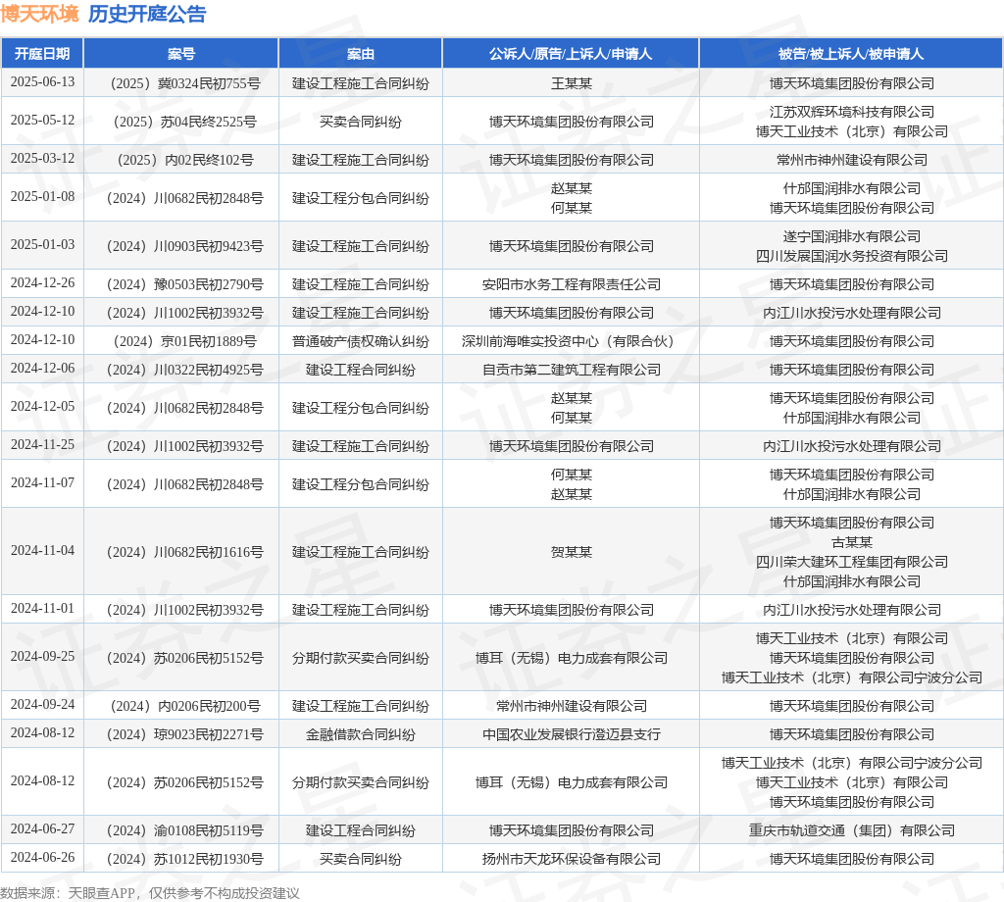Click the date 2024-06-27
The height and width of the screenshot is (902, 1004).
click(42, 829)
